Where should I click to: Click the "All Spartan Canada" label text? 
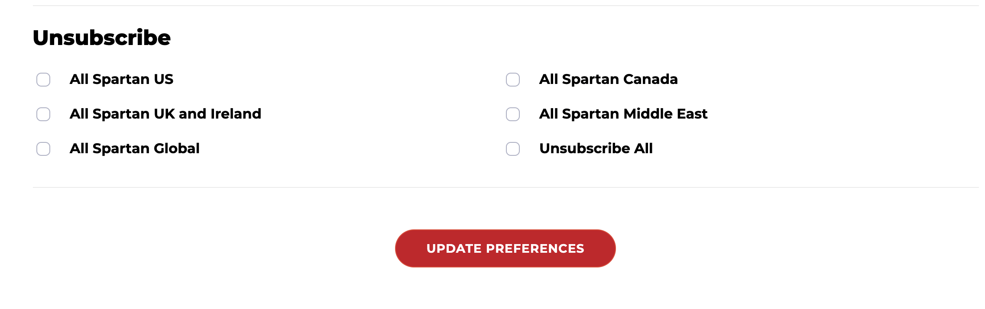click(608, 79)
